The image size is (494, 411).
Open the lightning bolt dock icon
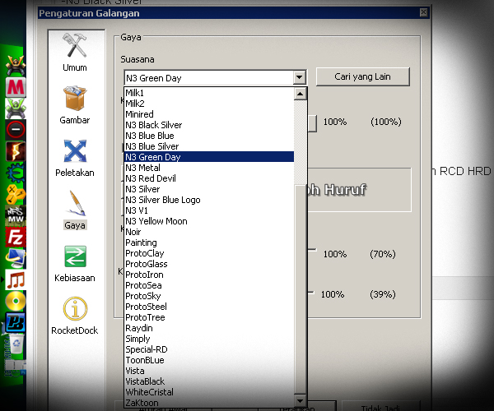click(x=16, y=151)
